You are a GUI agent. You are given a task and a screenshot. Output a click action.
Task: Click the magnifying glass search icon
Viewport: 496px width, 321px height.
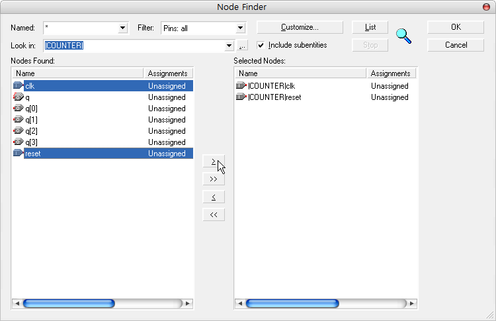[x=403, y=36]
